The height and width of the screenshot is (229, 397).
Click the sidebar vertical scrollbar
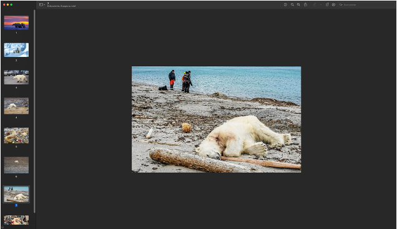34,111
